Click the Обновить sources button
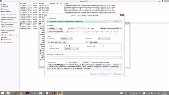This screenshot has width=169, height=95. click(52, 28)
